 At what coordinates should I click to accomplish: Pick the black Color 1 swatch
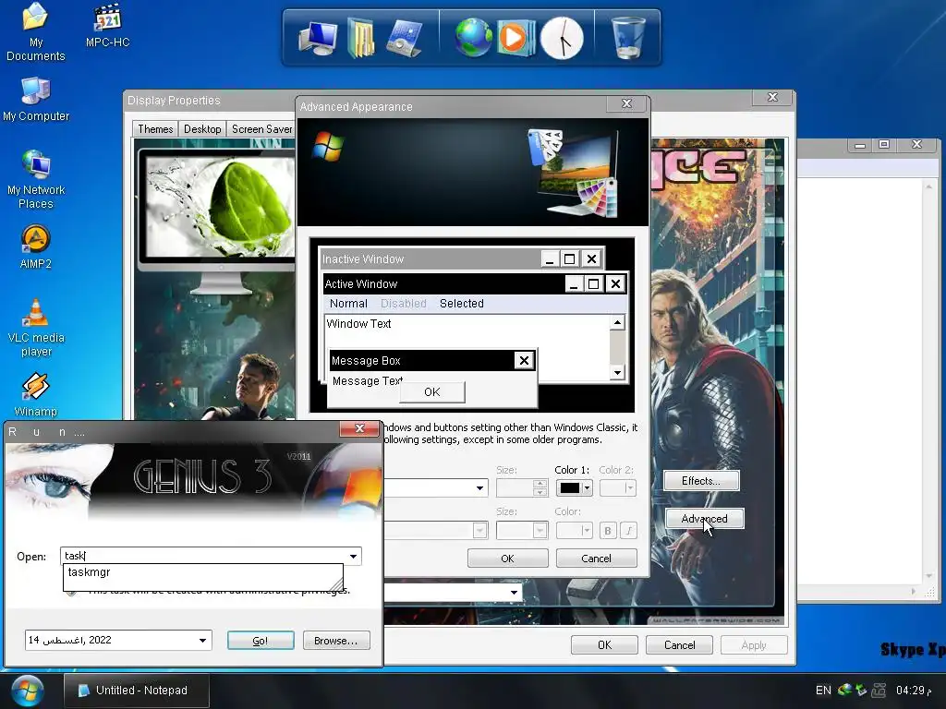(569, 487)
